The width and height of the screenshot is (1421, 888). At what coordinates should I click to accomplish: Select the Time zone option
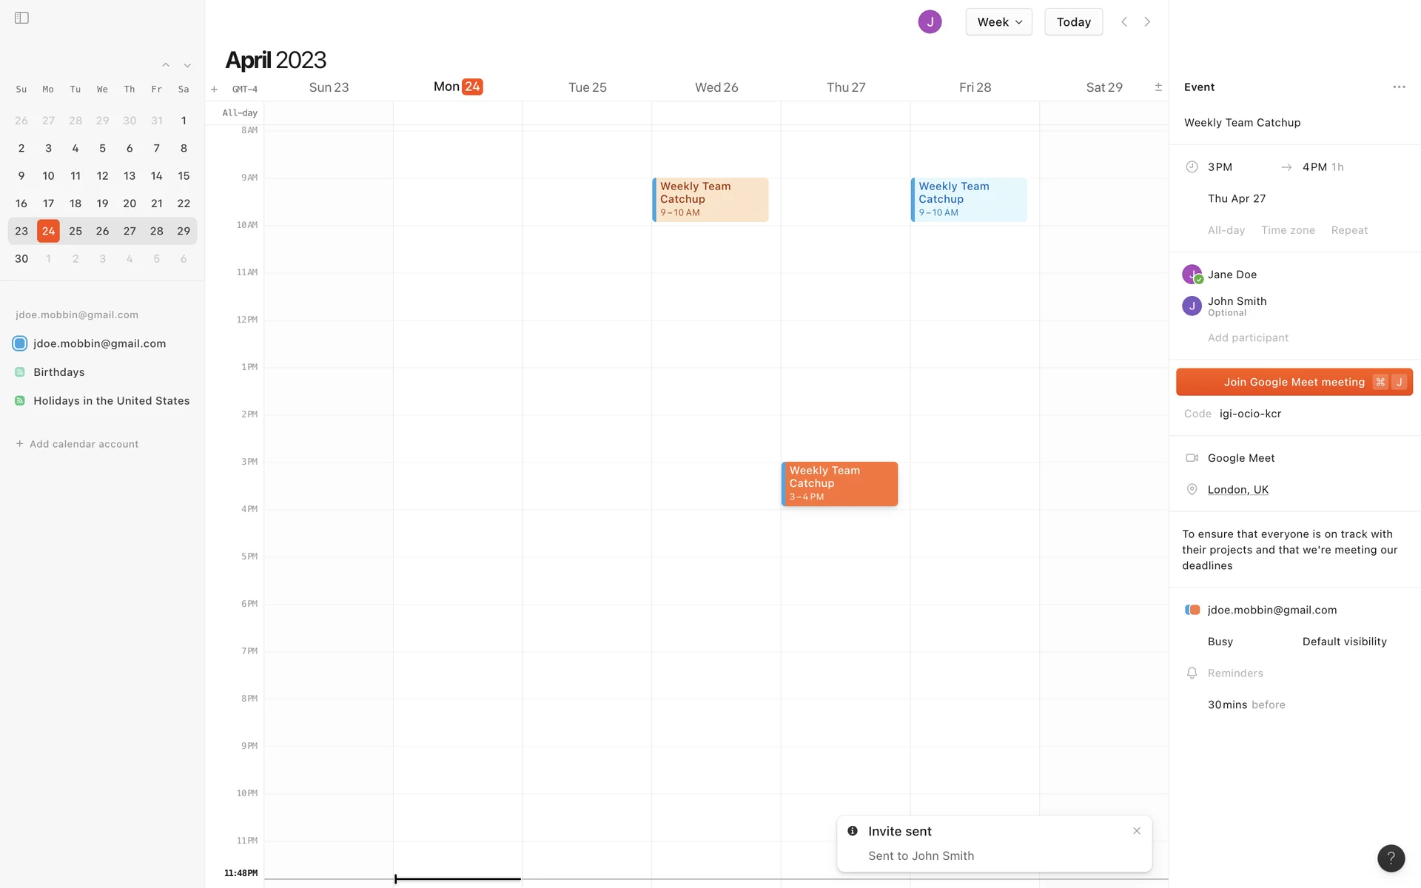coord(1288,230)
